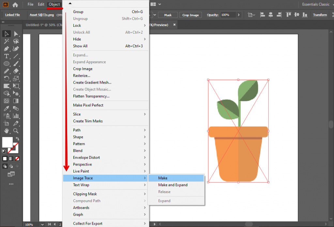Swap the fill and stroke colors
Image resolution: width=334 pixels, height=227 pixels.
18,139
